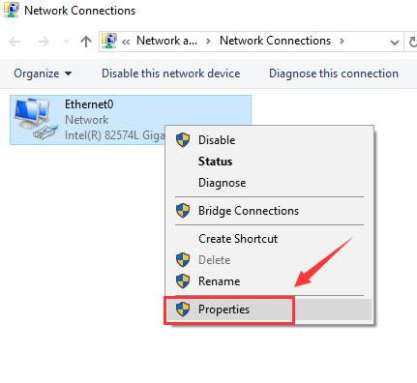Open recent locations dropdown arrow

point(66,42)
